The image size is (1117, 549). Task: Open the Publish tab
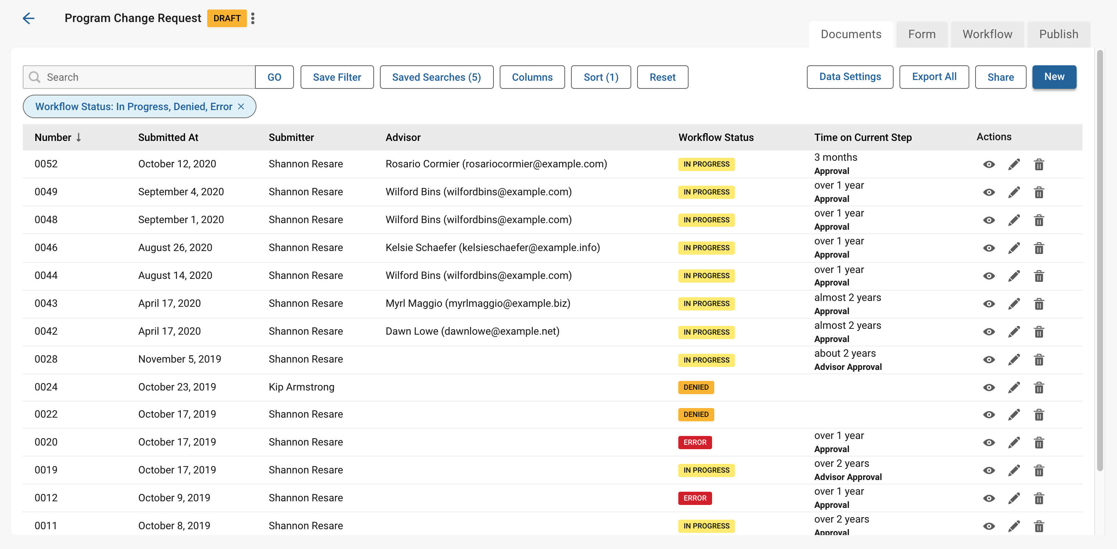1059,34
